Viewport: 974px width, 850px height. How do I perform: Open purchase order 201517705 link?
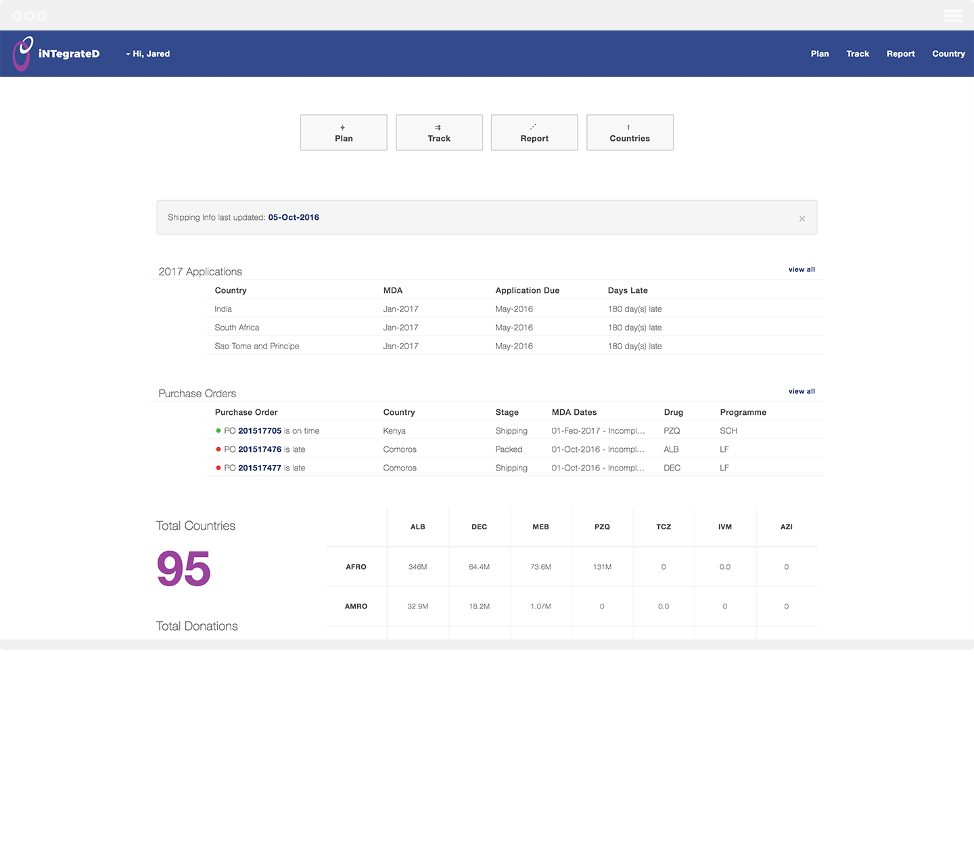(x=260, y=431)
